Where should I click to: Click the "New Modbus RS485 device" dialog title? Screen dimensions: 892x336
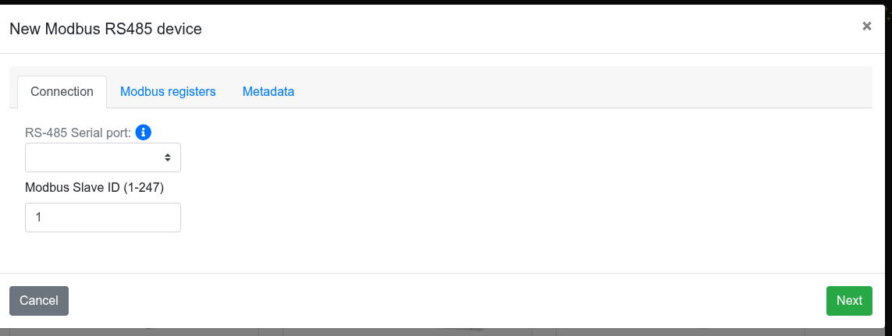click(x=105, y=30)
